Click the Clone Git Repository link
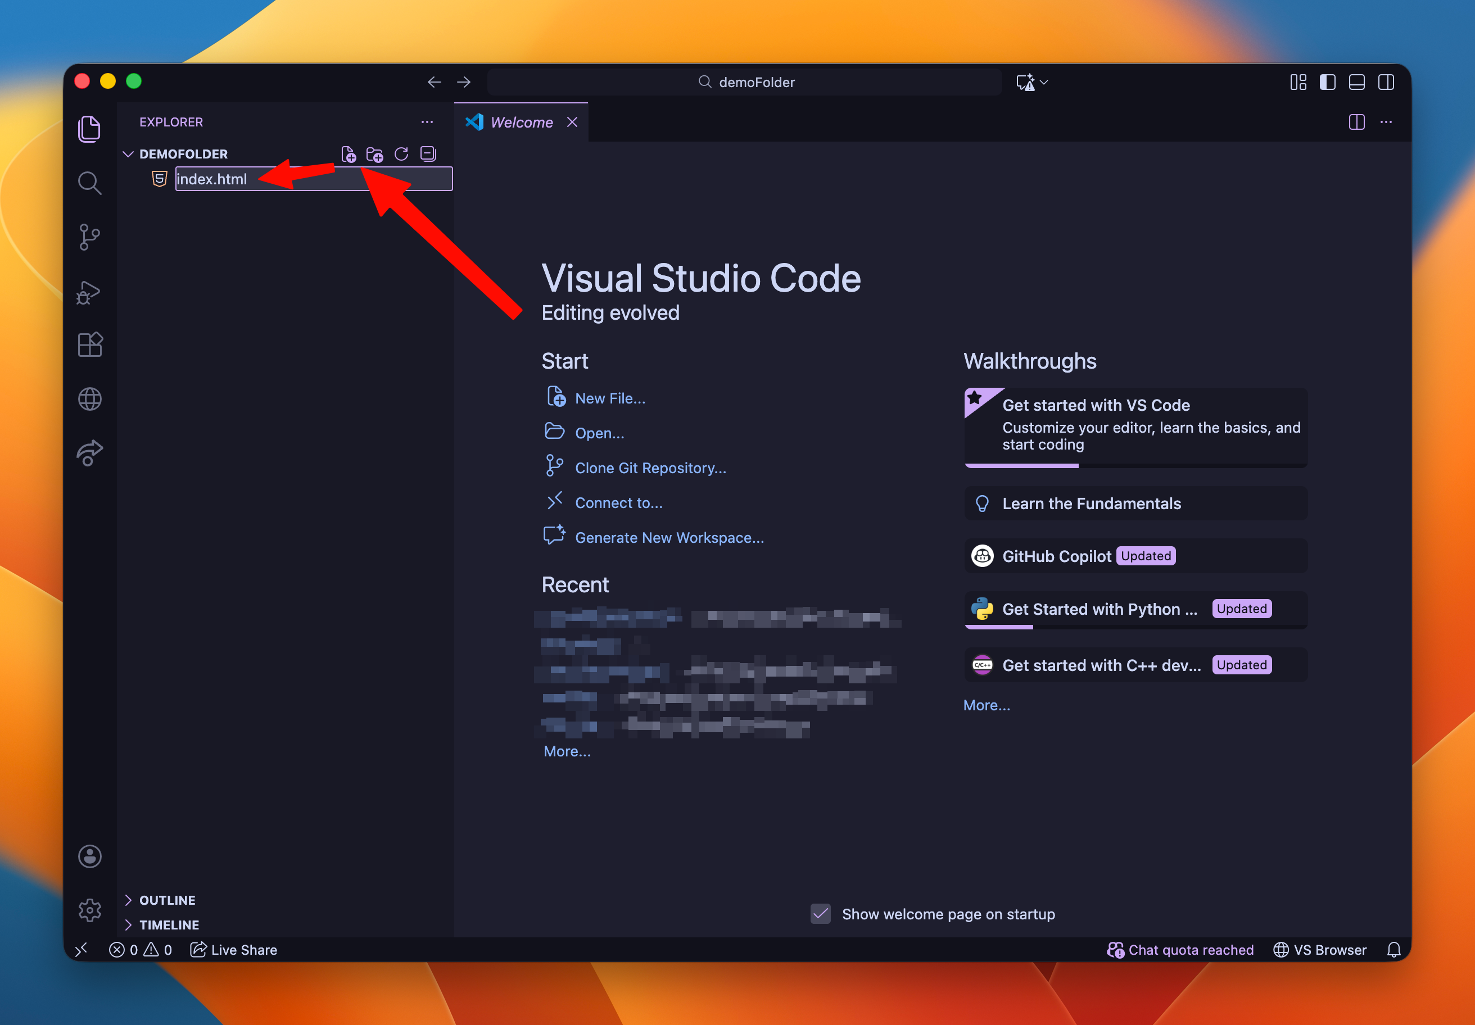The image size is (1475, 1025). [650, 468]
